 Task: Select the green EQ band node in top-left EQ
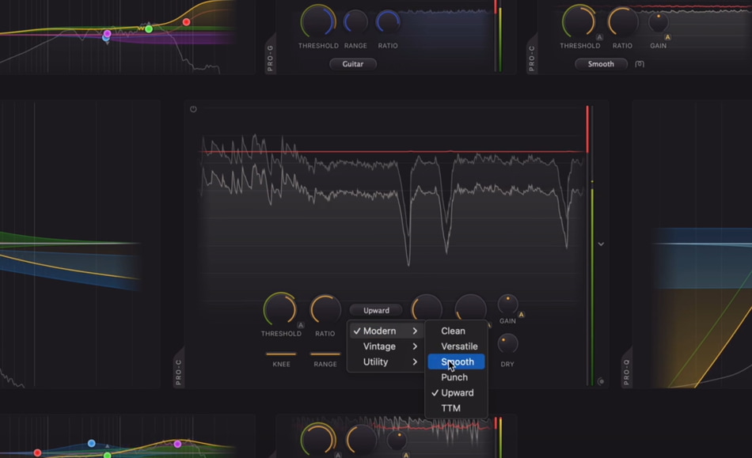[149, 29]
